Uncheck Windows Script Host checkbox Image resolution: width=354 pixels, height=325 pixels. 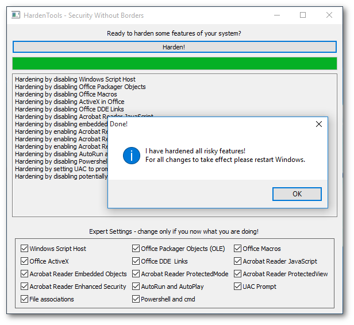point(24,248)
